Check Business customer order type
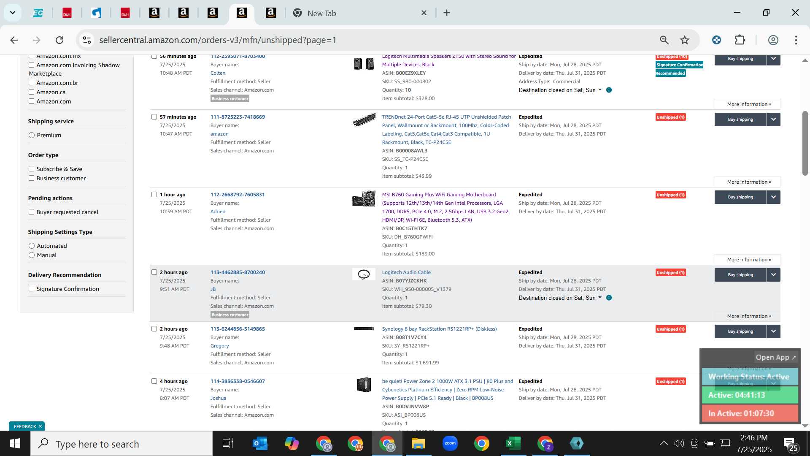This screenshot has height=456, width=810. [31, 178]
